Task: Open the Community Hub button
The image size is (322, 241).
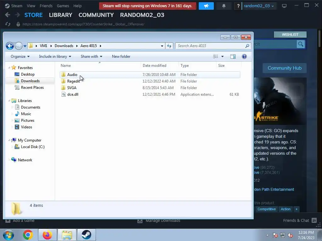Action: coord(284,68)
